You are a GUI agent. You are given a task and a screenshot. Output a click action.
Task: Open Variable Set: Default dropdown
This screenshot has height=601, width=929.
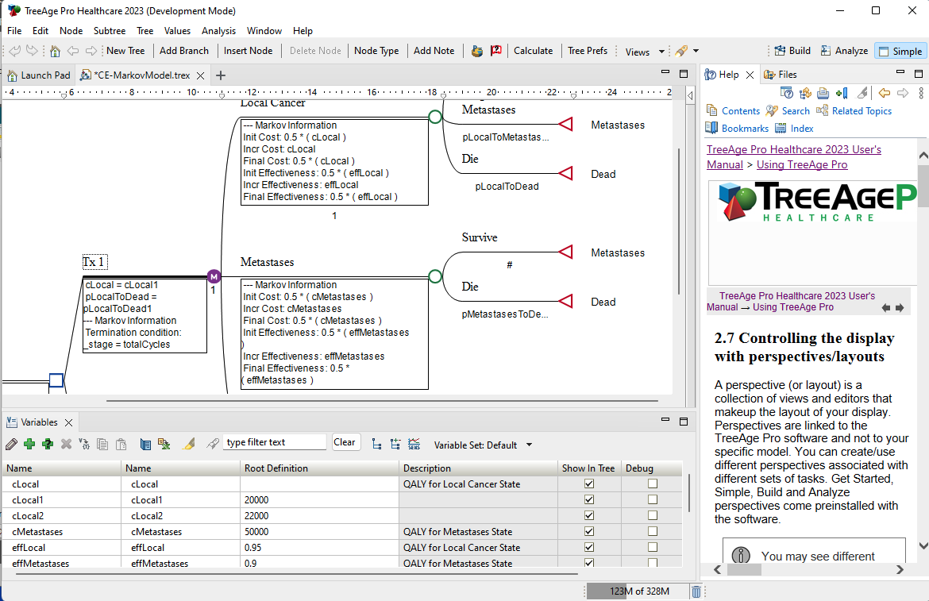[529, 445]
